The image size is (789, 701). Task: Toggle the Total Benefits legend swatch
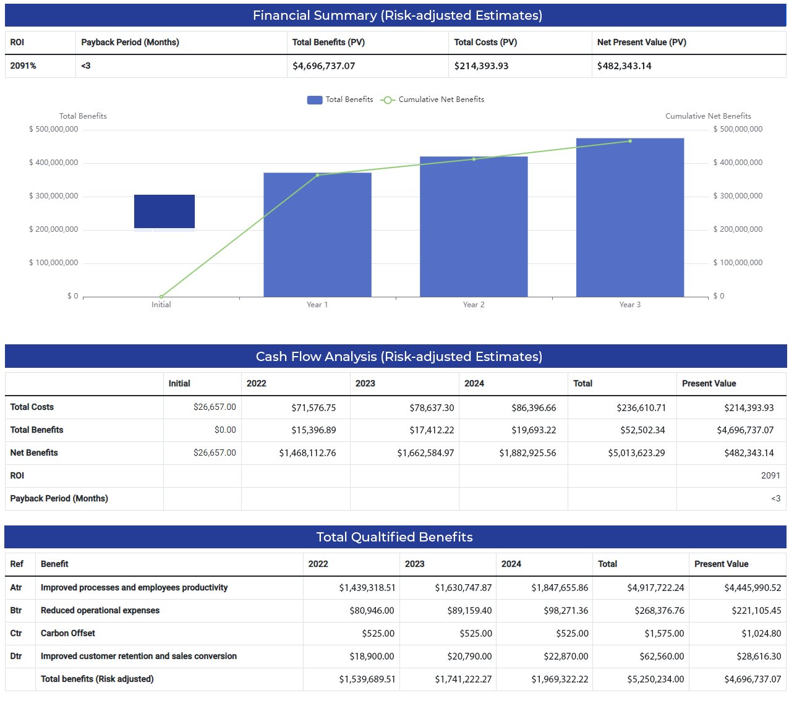[x=315, y=100]
